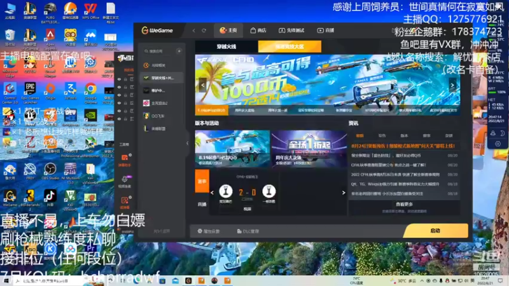Toggle the top eye icon in streaming tool

[119, 79]
